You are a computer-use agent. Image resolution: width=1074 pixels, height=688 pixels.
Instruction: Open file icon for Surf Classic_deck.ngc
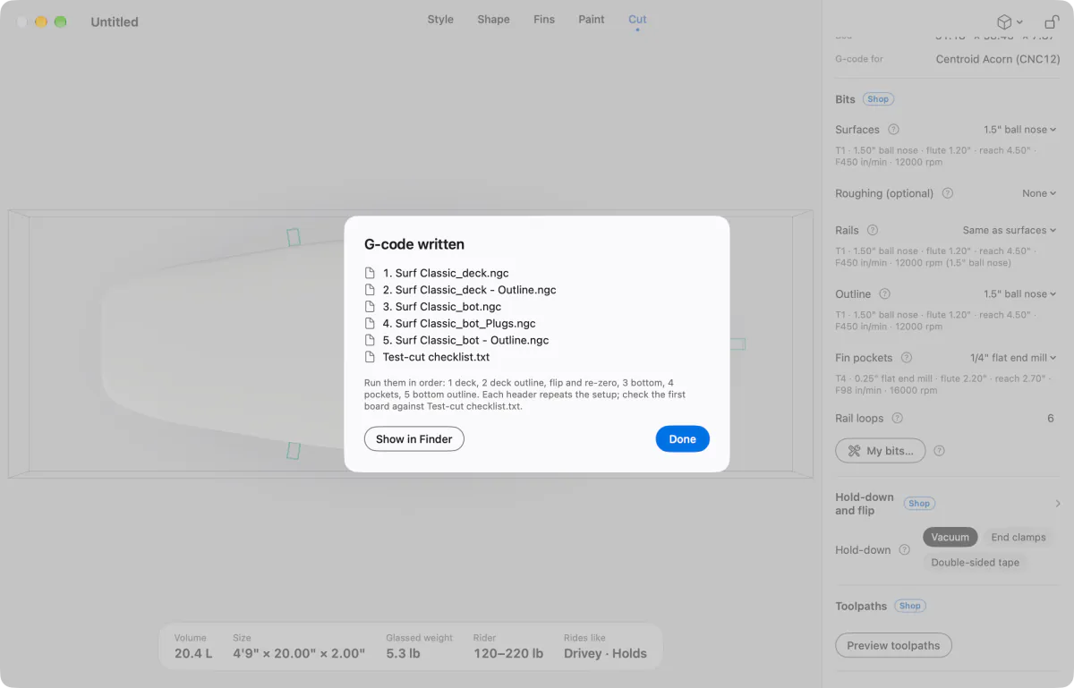coord(370,273)
